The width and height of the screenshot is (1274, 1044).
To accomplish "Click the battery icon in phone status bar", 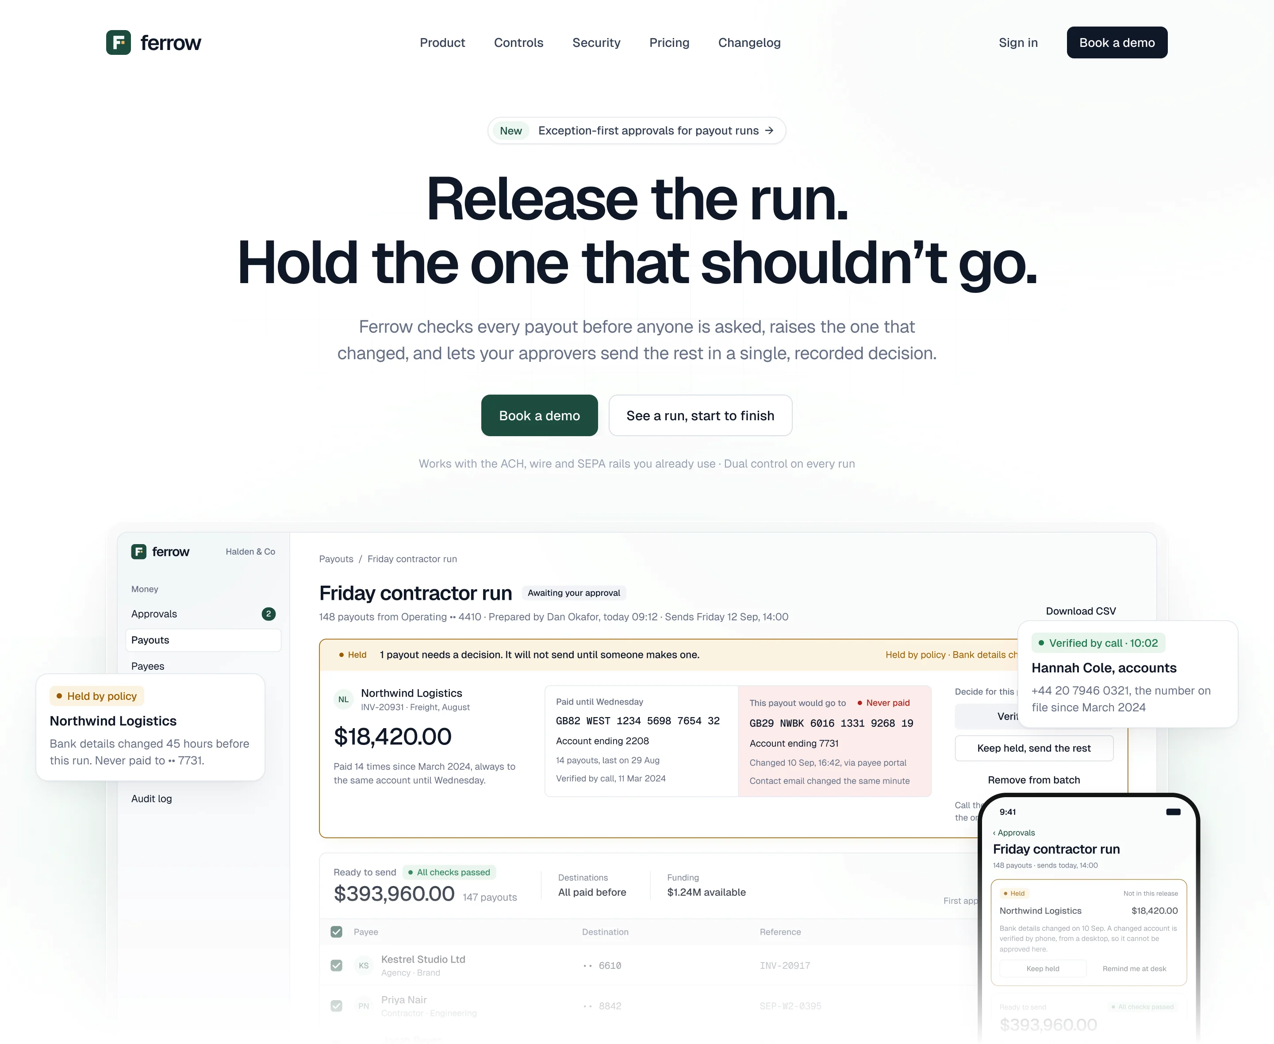I will point(1173,812).
